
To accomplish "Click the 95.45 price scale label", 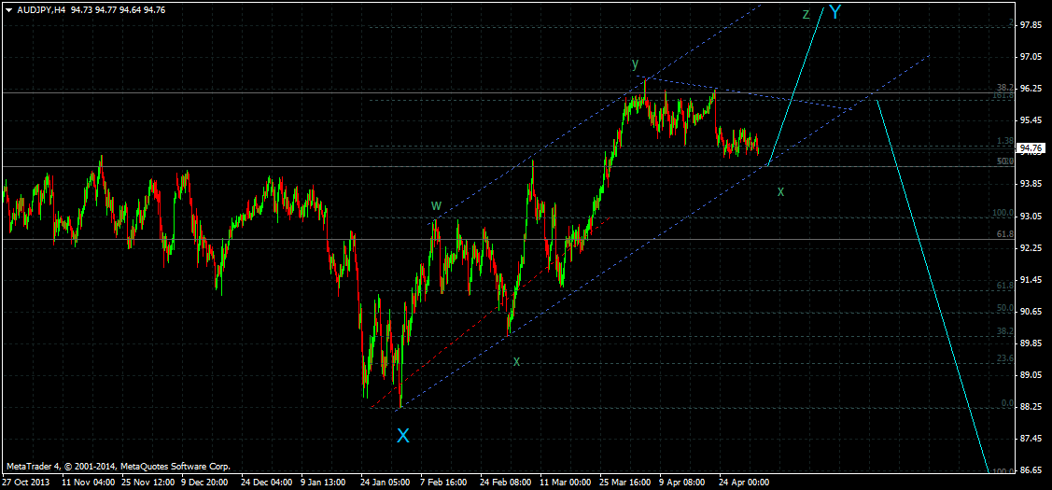I will pos(1031,120).
